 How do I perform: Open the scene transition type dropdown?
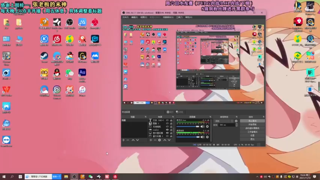point(224,121)
